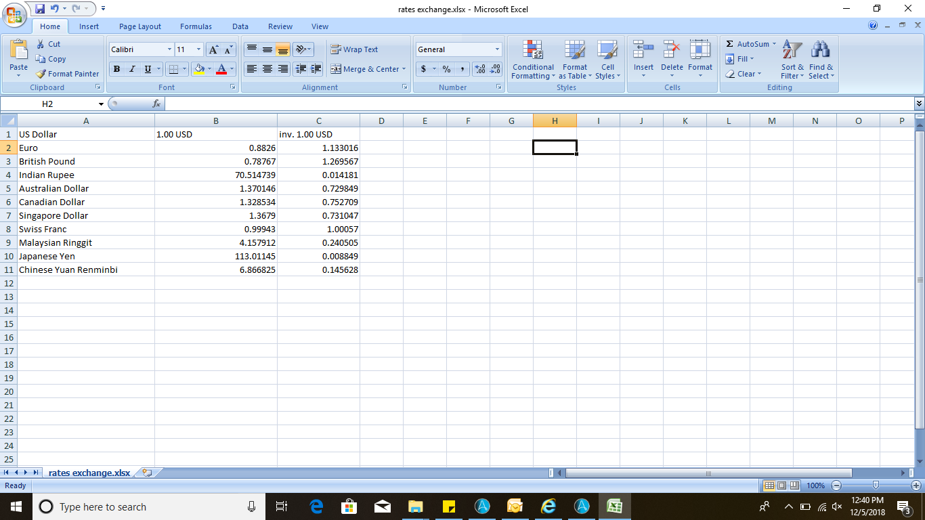Image resolution: width=925 pixels, height=520 pixels.
Task: Click cell A4 containing Indian Rupee
Action: click(86, 175)
